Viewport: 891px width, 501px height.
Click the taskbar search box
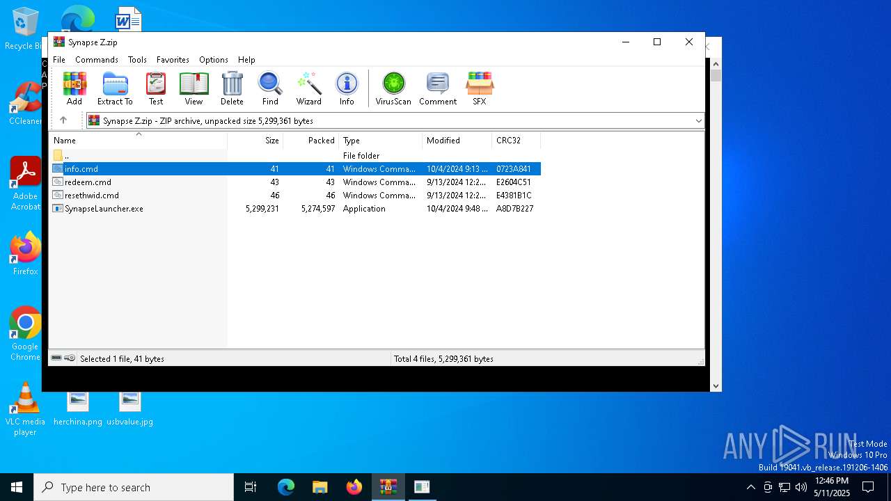click(134, 487)
